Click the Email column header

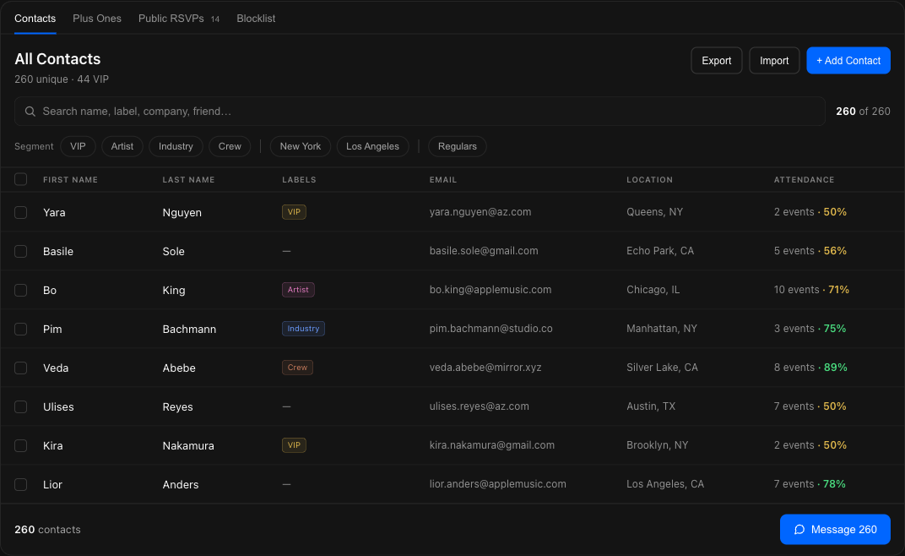coord(443,180)
